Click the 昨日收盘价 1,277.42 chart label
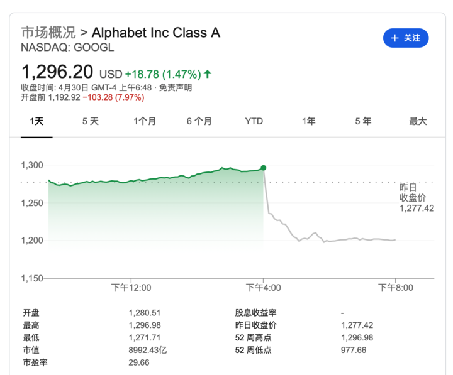The height and width of the screenshot is (375, 453). click(x=417, y=198)
